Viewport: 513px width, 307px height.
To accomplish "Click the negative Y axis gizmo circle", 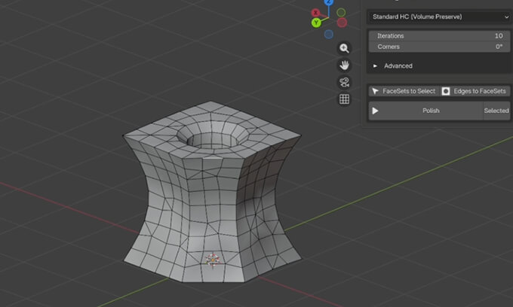I will (341, 12).
